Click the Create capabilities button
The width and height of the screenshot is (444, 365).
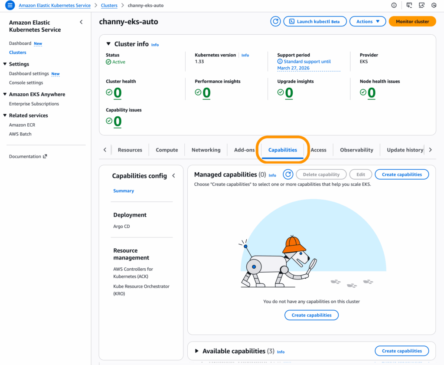click(x=402, y=174)
